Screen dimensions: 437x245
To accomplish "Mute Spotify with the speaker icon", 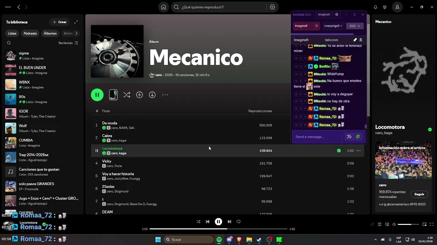I will pyautogui.click(x=394, y=225).
